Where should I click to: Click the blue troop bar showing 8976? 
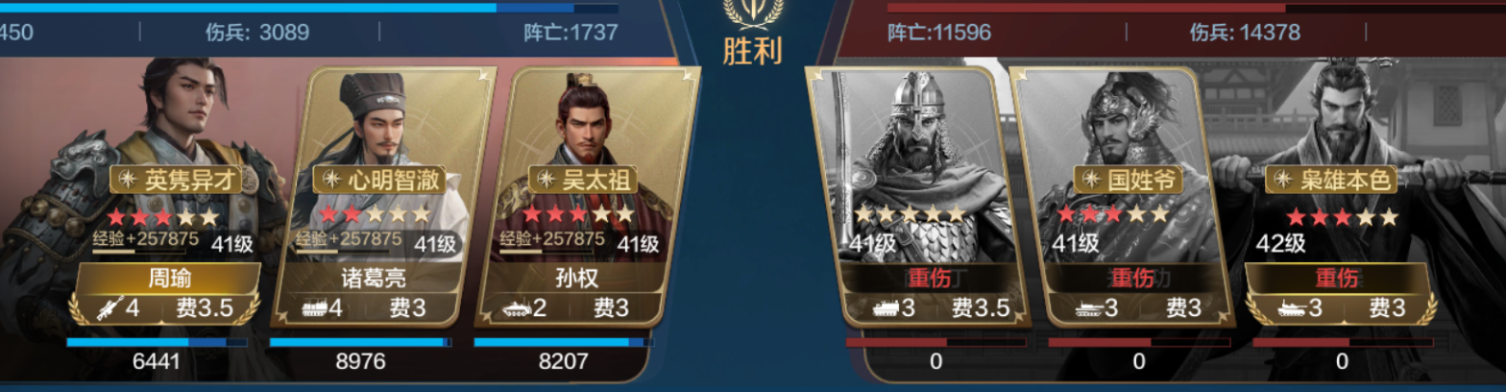click(x=360, y=342)
